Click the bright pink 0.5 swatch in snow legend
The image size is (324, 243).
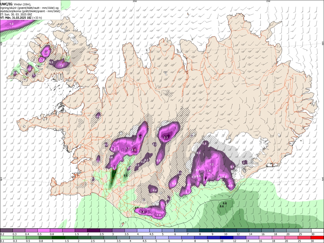tap(44, 231)
